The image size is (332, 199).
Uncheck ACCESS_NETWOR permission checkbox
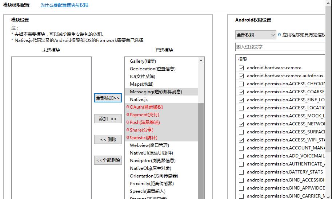tap(241, 124)
